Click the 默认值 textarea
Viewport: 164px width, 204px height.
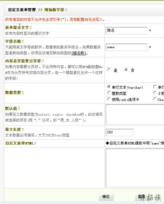point(135,114)
